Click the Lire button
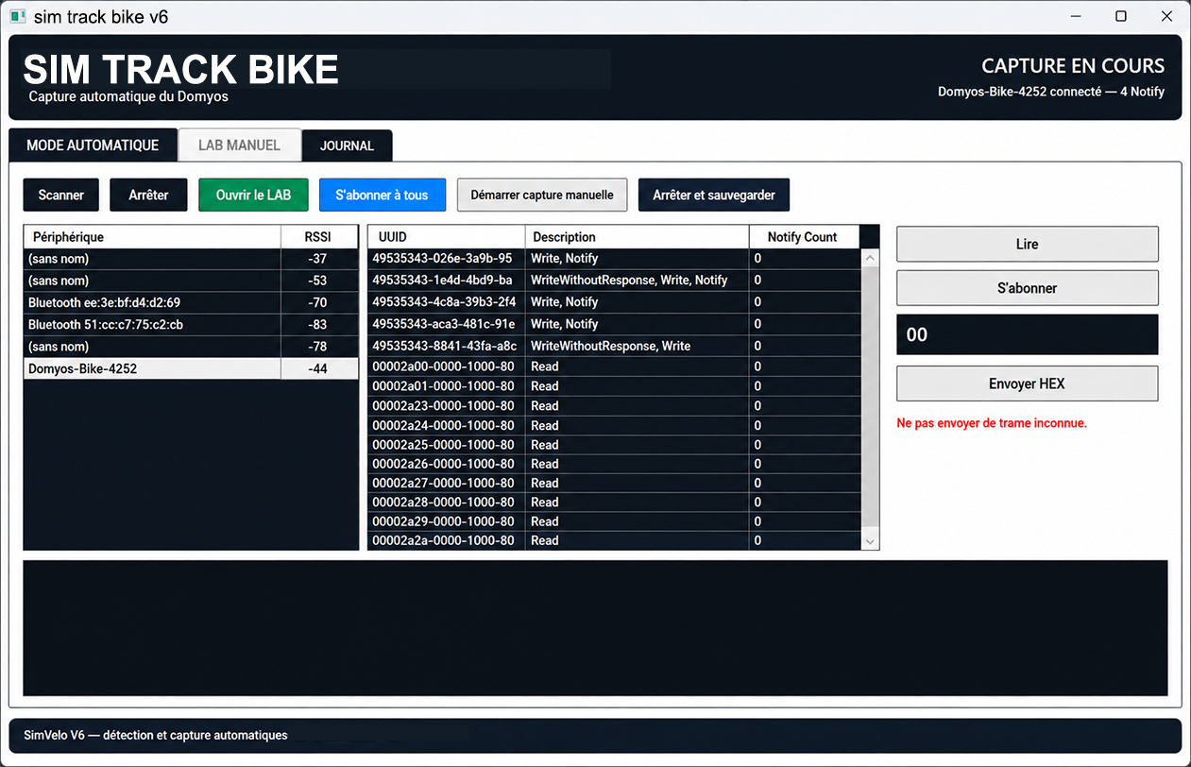Image resolution: width=1191 pixels, height=767 pixels. 1027,244
